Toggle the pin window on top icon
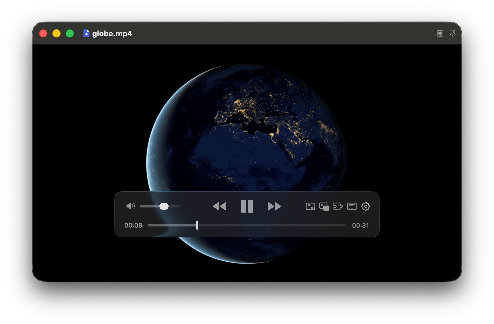Screen dimensions: 494x324 click(453, 33)
